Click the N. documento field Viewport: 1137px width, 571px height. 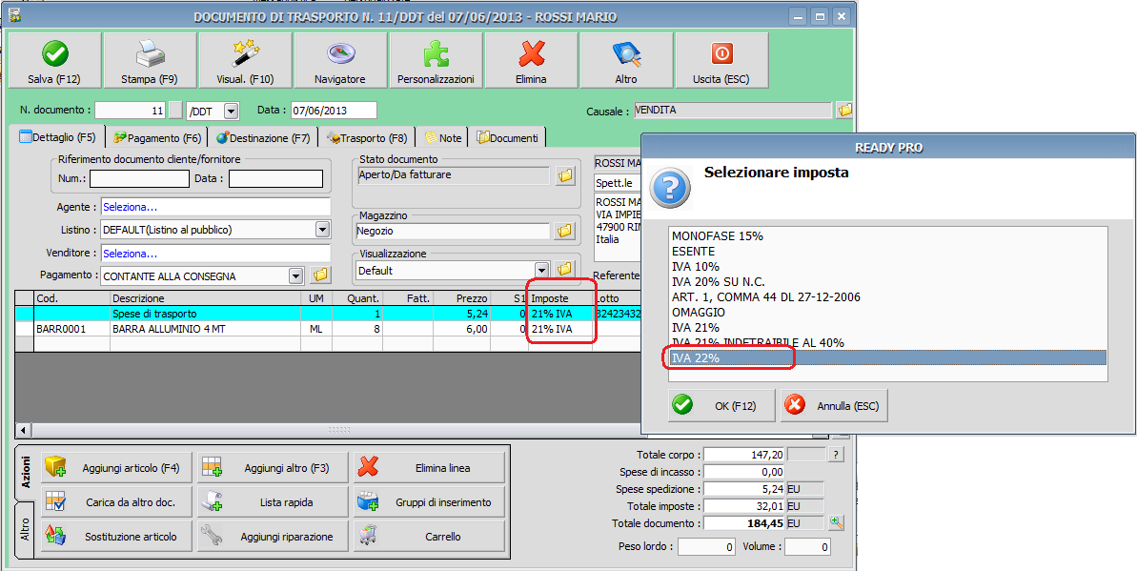(x=132, y=111)
